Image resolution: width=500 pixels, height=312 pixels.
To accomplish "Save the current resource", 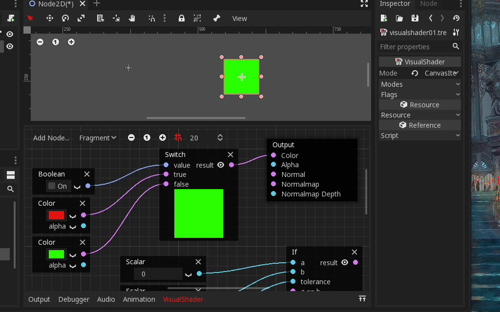I will 415,18.
